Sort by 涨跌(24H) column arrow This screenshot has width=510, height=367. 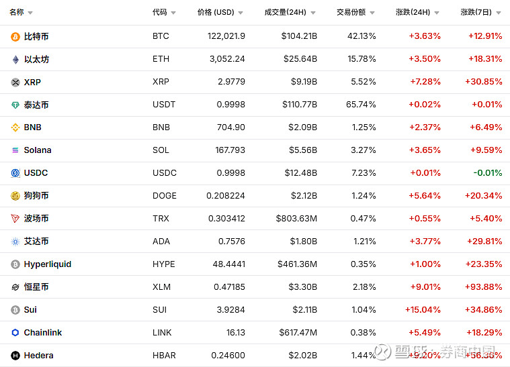437,13
